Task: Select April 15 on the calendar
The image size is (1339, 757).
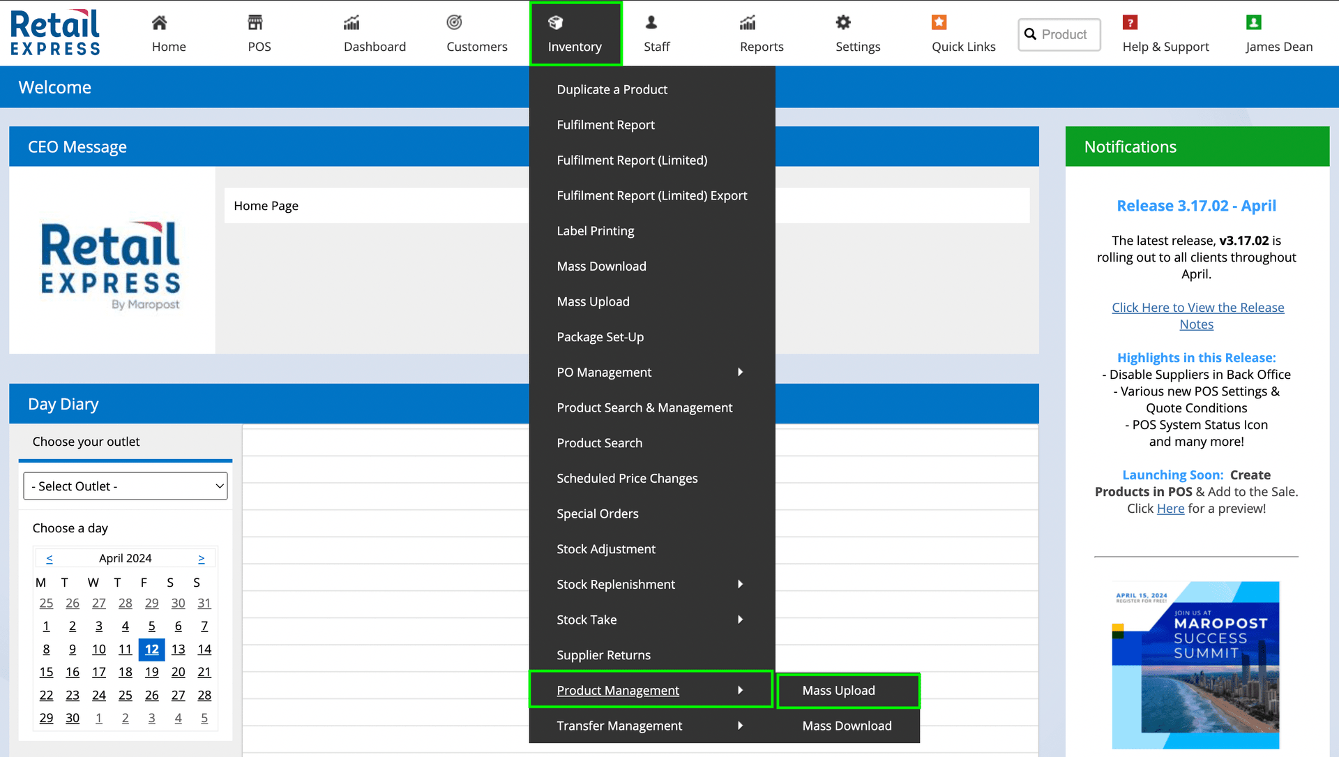Action: click(x=46, y=673)
